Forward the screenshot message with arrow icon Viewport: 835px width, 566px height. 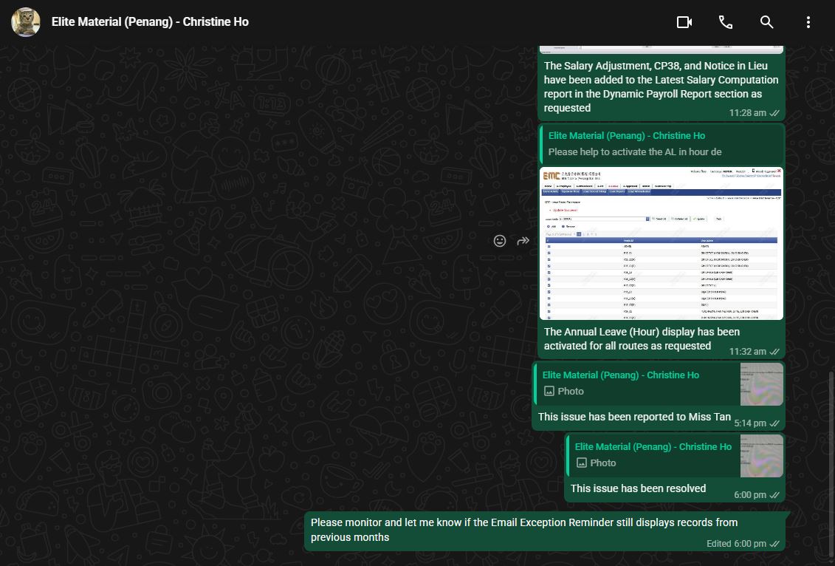pyautogui.click(x=523, y=241)
